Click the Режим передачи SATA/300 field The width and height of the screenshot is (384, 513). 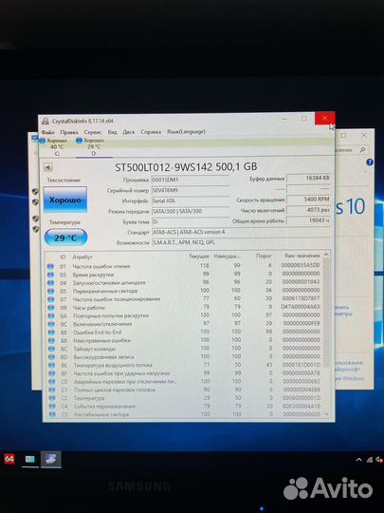191,211
